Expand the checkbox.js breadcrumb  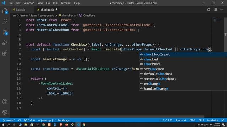point(67,16)
